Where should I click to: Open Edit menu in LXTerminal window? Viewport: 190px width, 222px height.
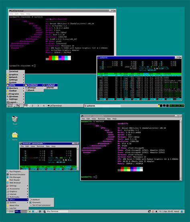pos(16,14)
